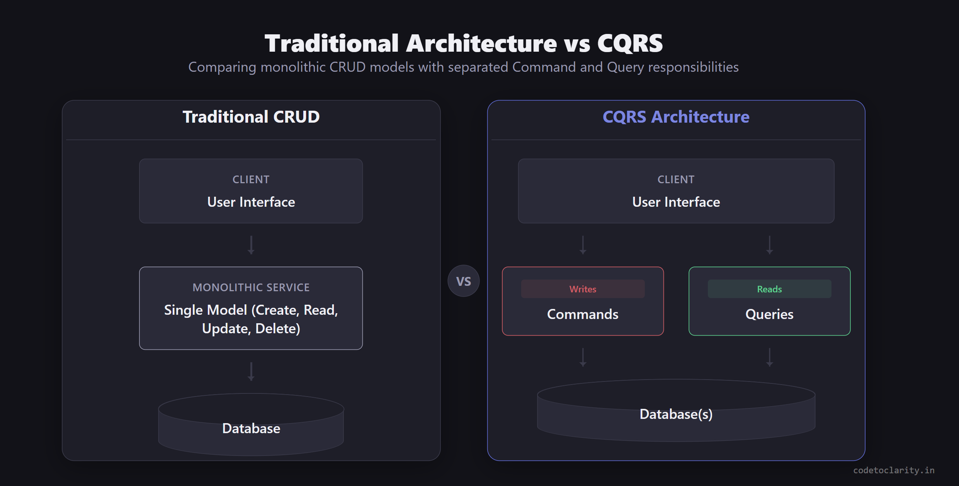Click the 'MONOLITHIC SERVICE' label
This screenshot has height=486, width=959.
click(x=251, y=287)
